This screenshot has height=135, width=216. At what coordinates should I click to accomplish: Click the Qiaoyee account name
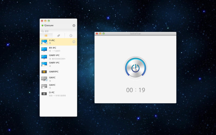(x=49, y=26)
